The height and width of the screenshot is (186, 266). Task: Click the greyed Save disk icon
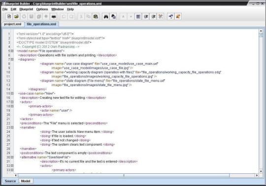(x=32, y=17)
